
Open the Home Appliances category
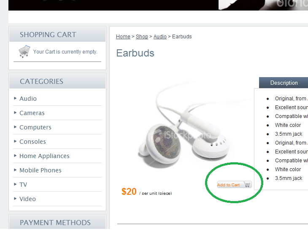coord(44,156)
